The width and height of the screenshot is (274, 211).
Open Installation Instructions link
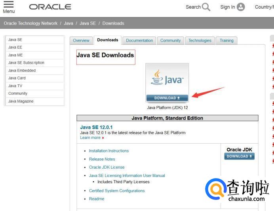tap(109, 151)
